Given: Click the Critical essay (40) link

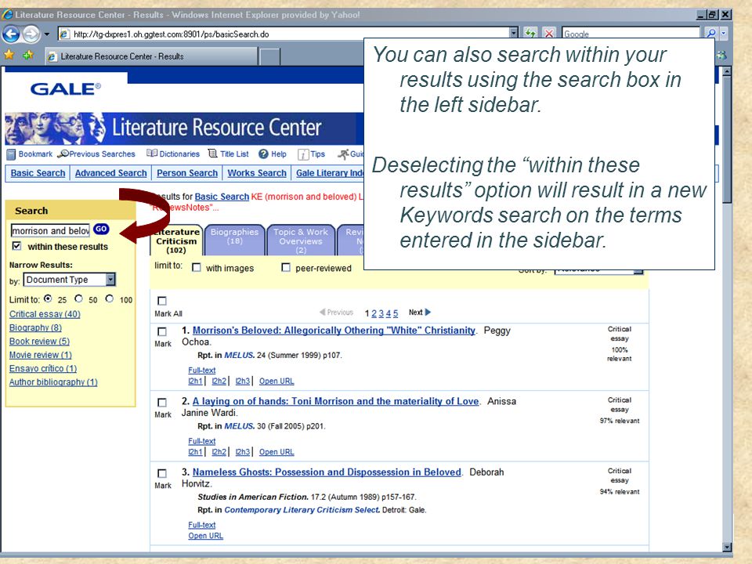Looking at the screenshot, I should (x=45, y=314).
